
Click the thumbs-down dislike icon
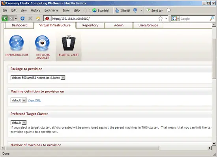[135, 10]
